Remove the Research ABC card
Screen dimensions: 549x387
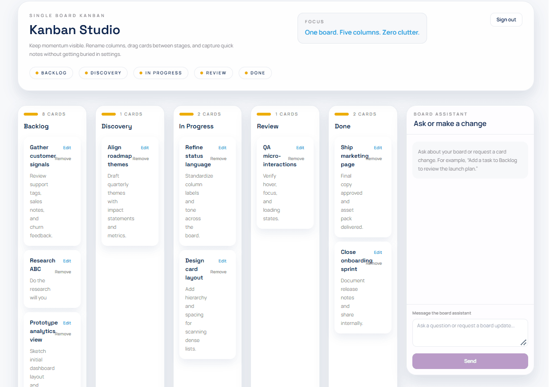[x=63, y=272]
